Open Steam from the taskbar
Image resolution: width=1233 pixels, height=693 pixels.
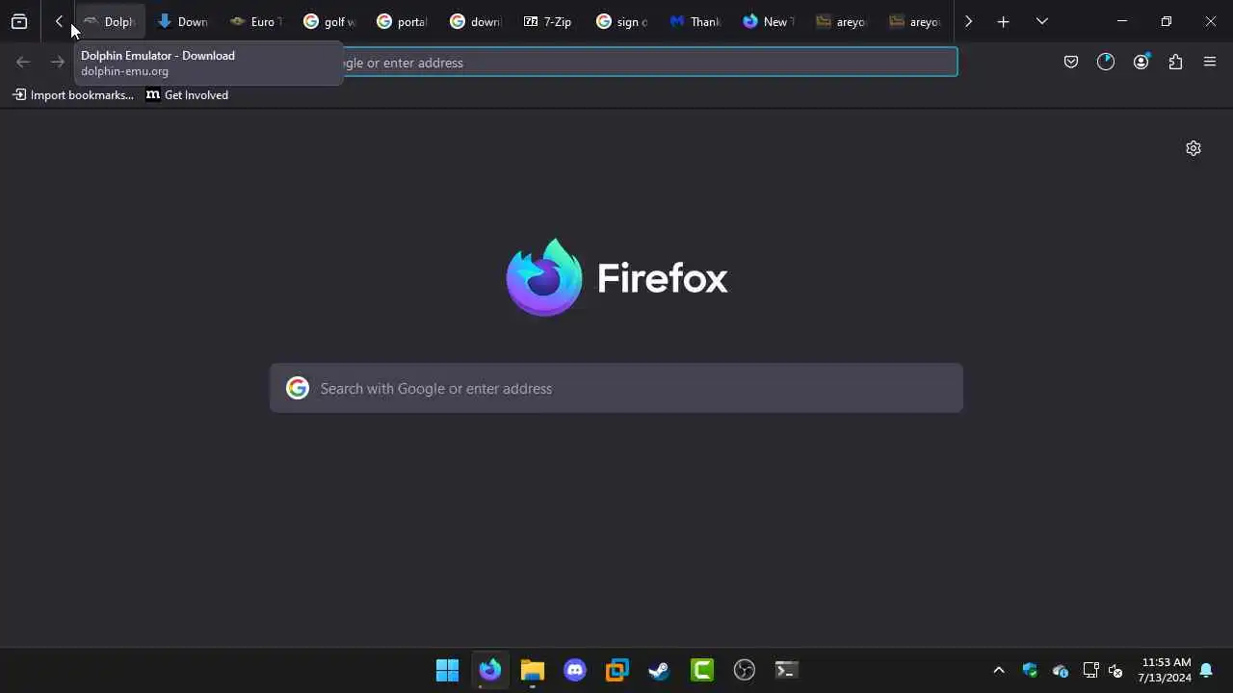[x=660, y=670]
